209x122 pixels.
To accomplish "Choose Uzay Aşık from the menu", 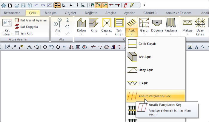I will pos(156,70).
